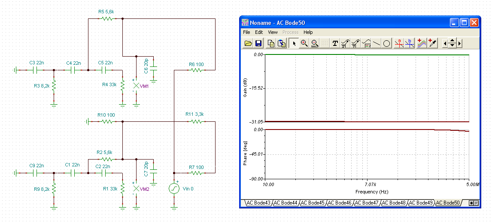Viewport: 492px width, 223px height.
Task: Choose the auto label curve tool
Action: tap(346, 44)
